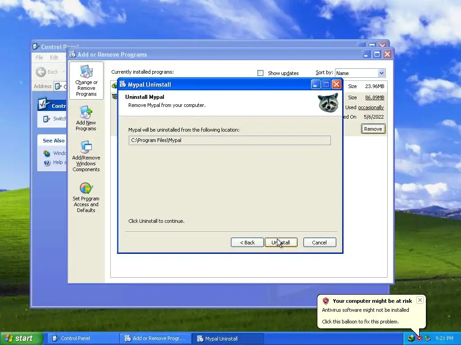Click the 86.89MB size link
This screenshot has width=461, height=345.
375,97
